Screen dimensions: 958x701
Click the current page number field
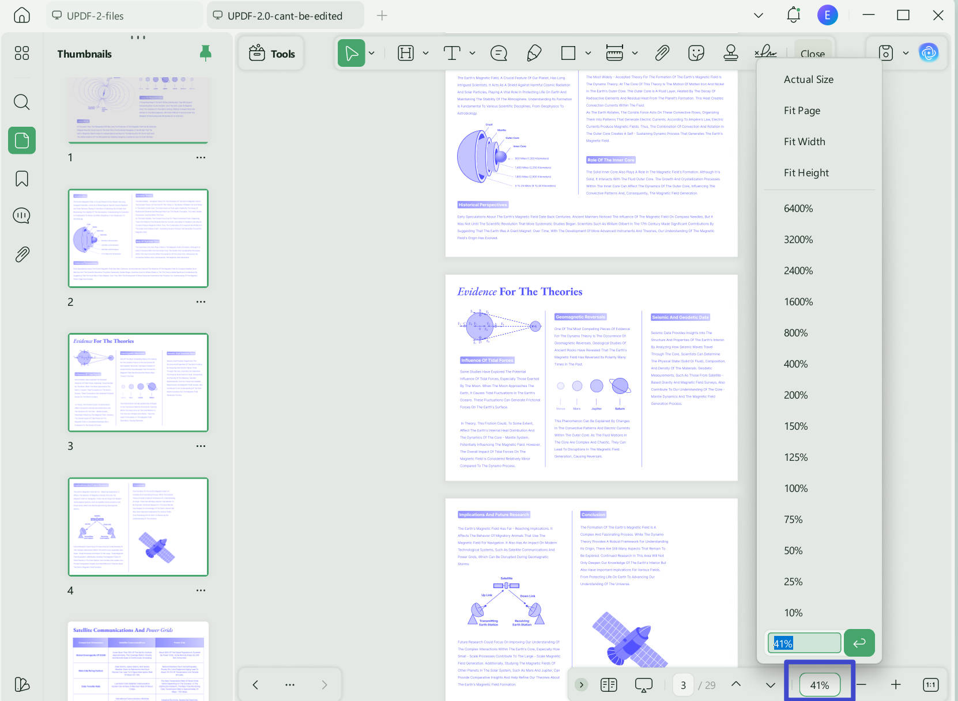[x=683, y=685]
